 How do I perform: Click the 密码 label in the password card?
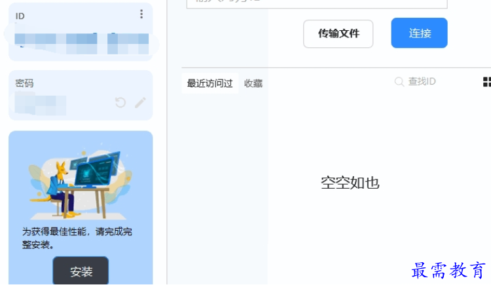pyautogui.click(x=24, y=83)
